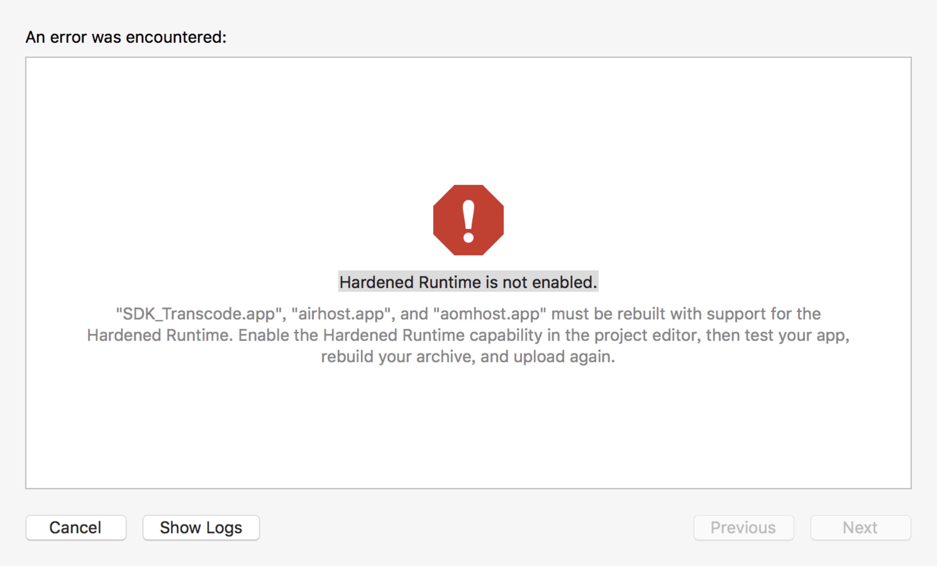
Task: Click 'Hardened Runtime.' starting the second line
Action: [160, 336]
